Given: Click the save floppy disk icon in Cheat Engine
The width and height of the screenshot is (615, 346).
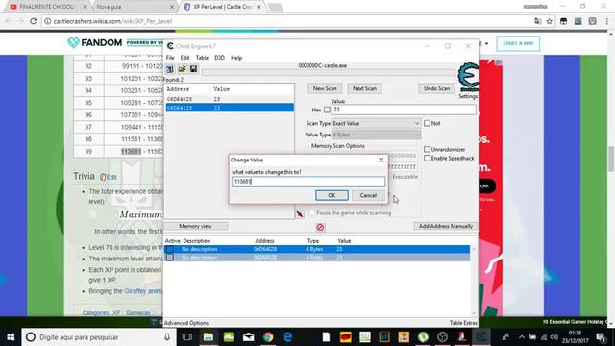Looking at the screenshot, I should click(193, 69).
